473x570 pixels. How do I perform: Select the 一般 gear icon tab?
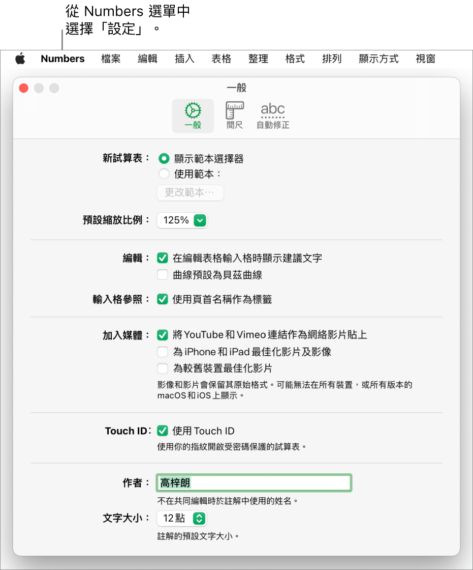point(193,116)
